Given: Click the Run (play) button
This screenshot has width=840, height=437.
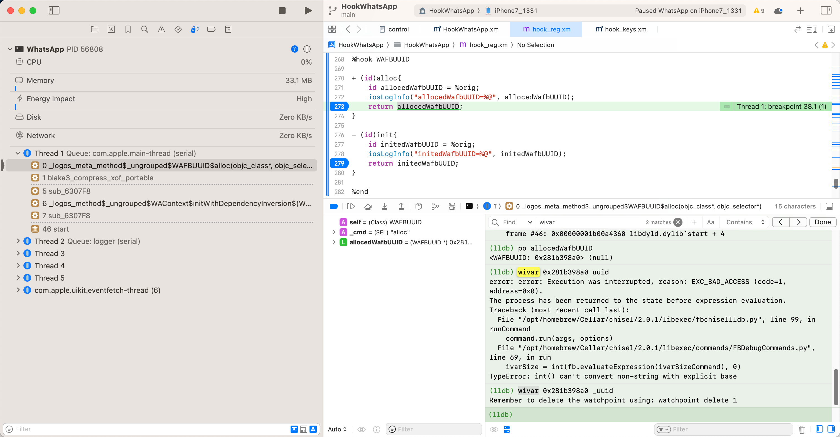Looking at the screenshot, I should click(x=308, y=10).
